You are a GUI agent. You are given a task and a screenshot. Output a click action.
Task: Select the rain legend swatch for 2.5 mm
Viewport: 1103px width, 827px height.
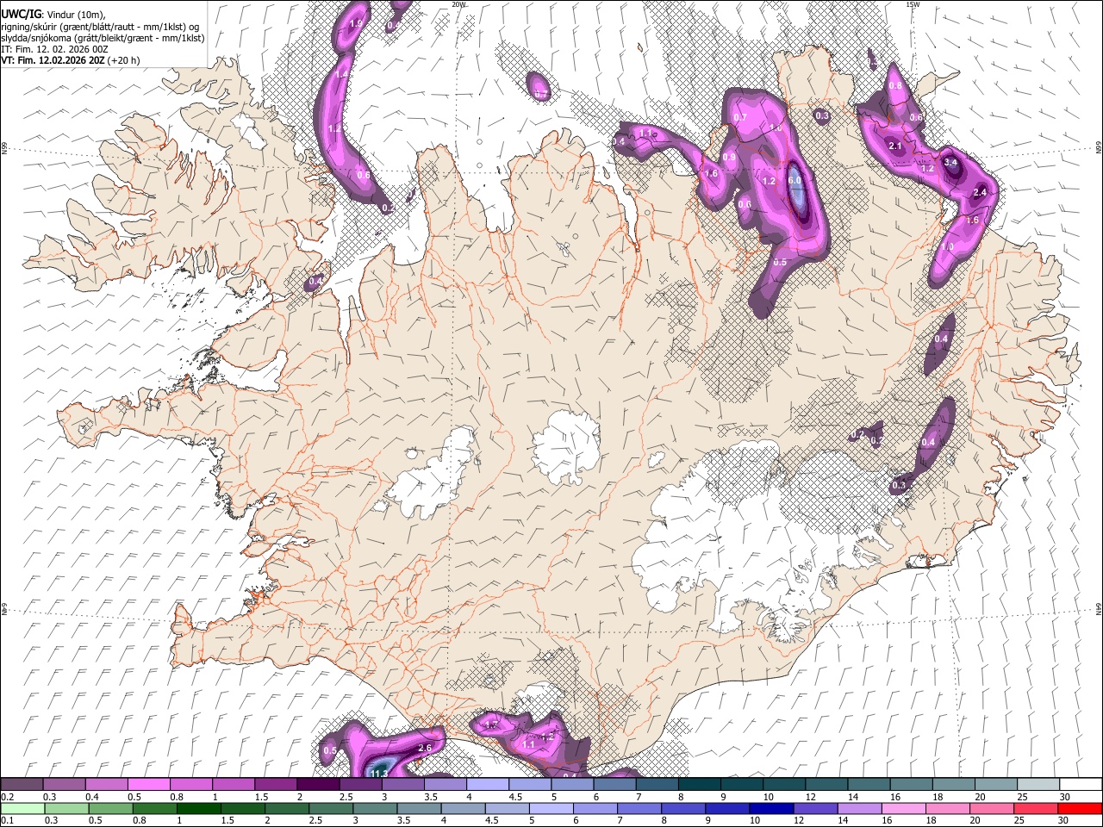click(330, 809)
